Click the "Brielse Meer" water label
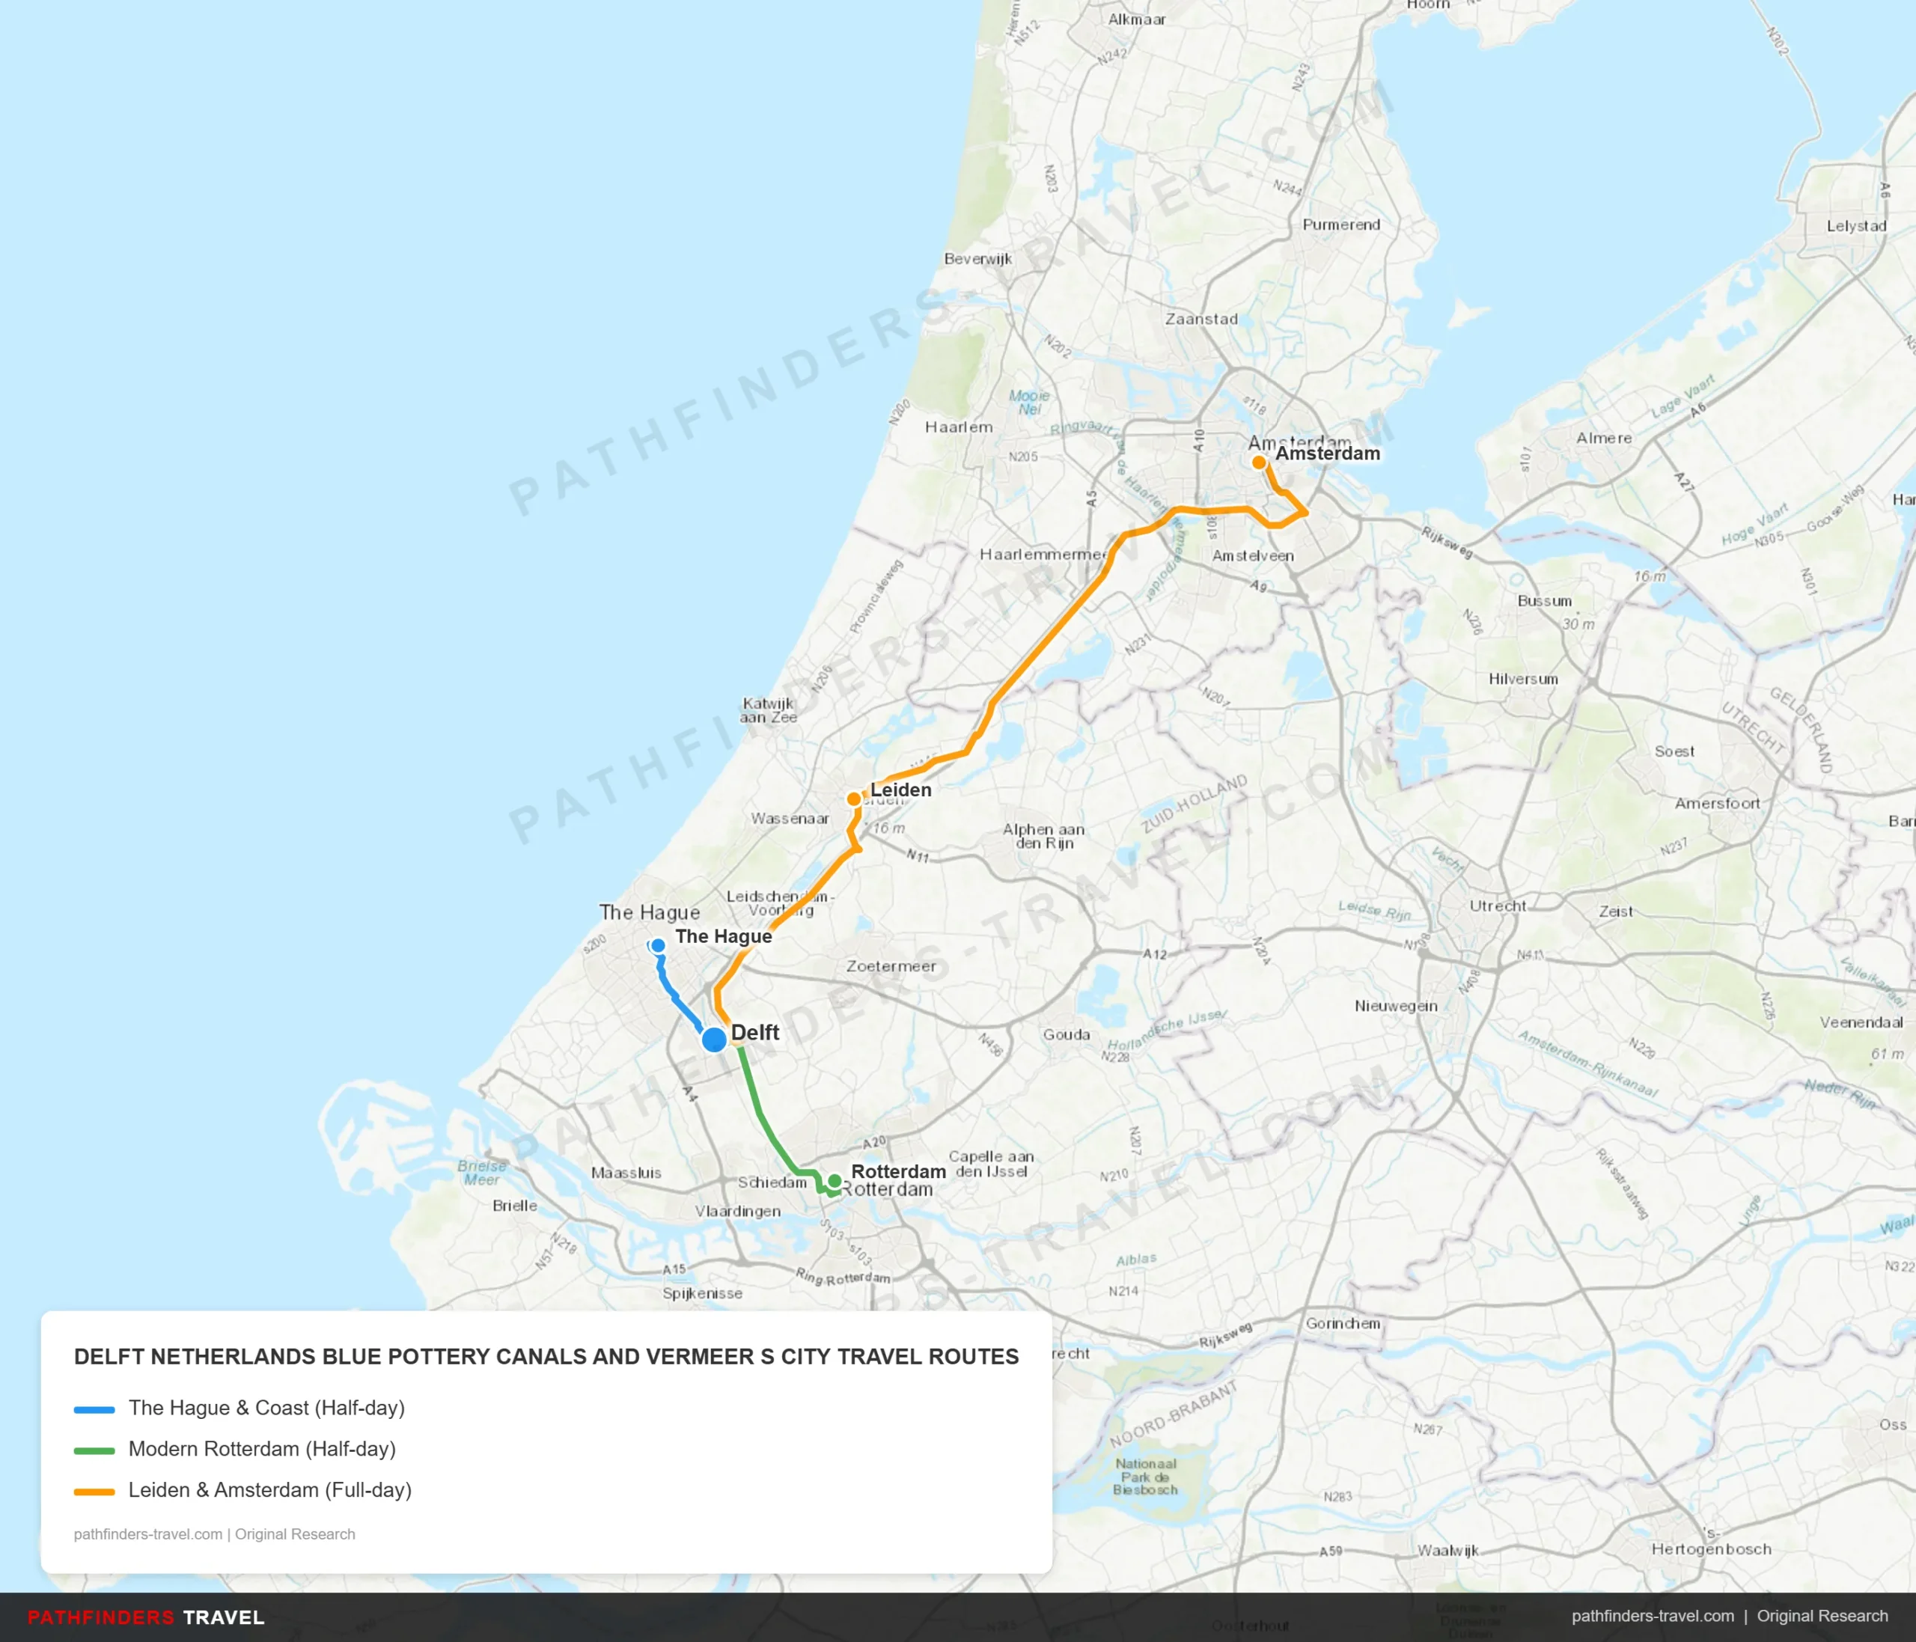 [482, 1172]
